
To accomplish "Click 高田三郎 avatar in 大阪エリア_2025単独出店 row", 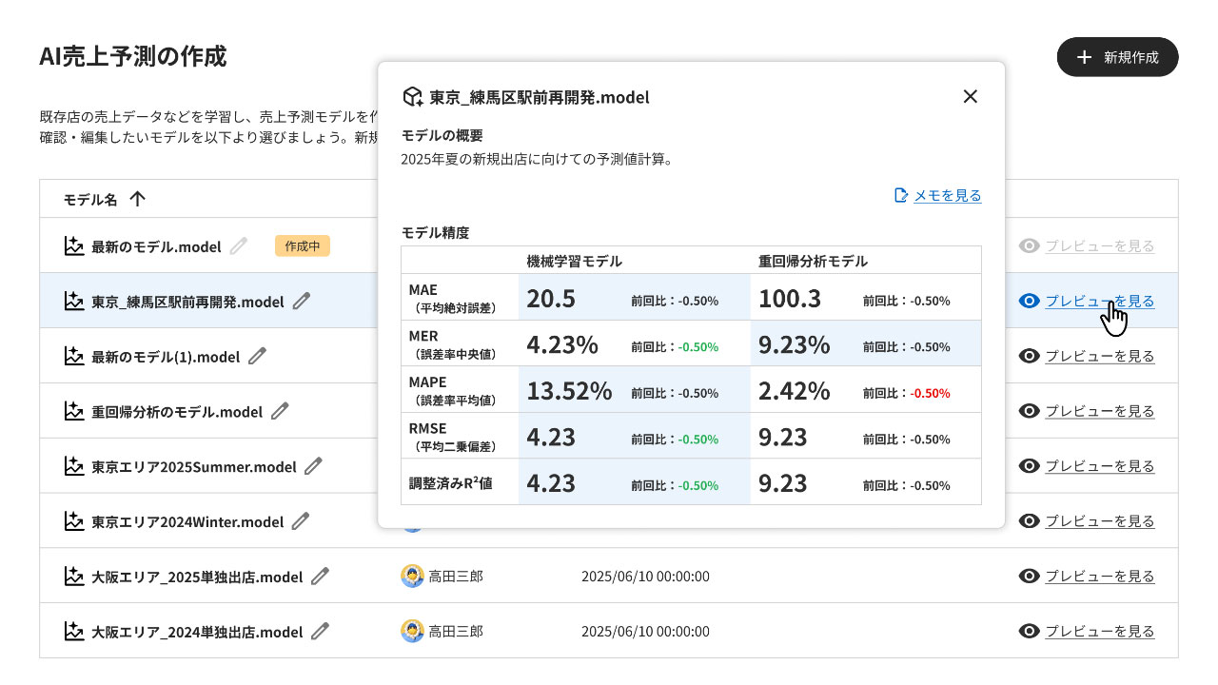I will 412,577.
